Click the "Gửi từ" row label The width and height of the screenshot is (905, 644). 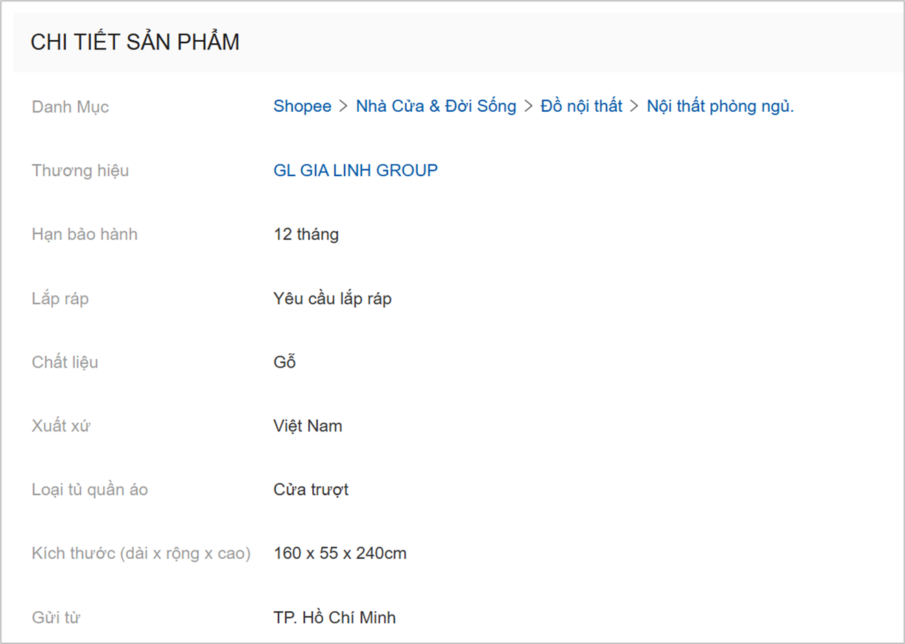[55, 617]
